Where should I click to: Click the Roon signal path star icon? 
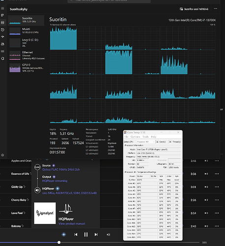[64, 235]
